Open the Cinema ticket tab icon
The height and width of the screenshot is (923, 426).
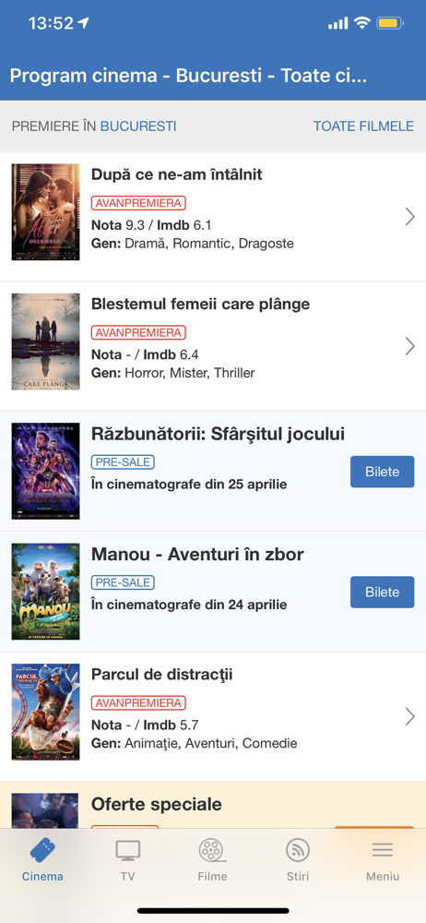(x=42, y=849)
